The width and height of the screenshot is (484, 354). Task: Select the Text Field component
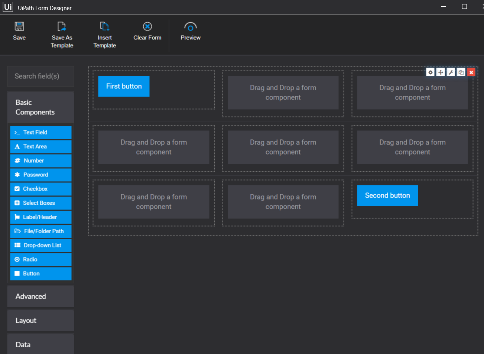[x=40, y=132]
